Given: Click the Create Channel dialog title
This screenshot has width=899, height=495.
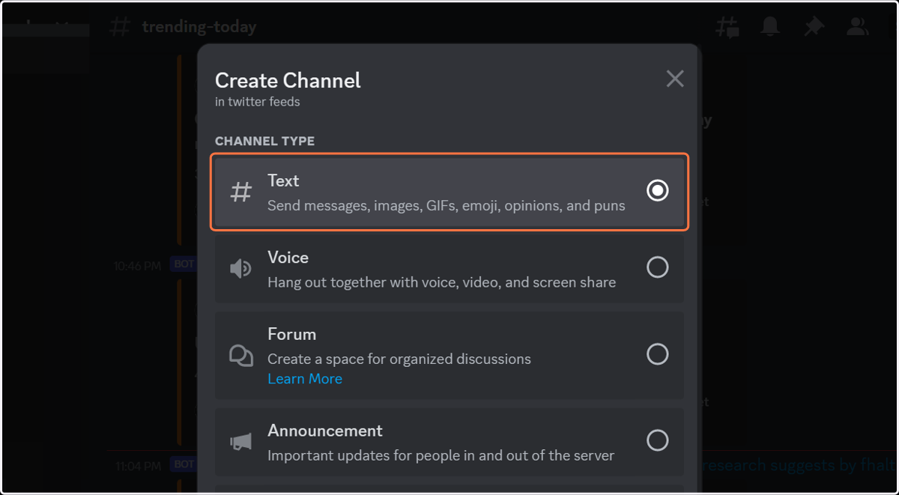Looking at the screenshot, I should point(288,80).
